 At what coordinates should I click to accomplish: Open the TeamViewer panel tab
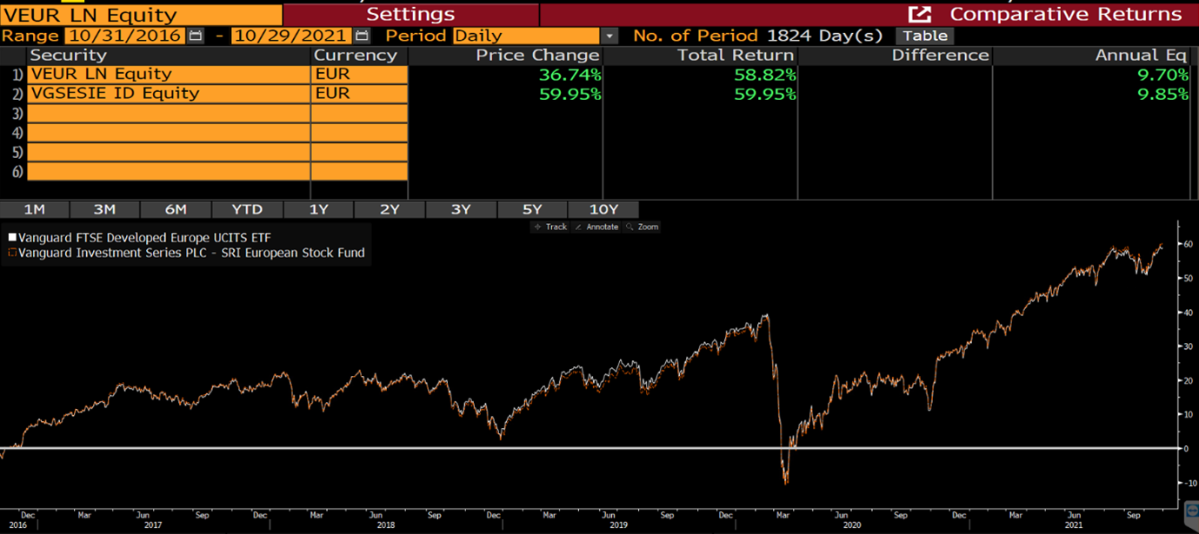[1191, 510]
